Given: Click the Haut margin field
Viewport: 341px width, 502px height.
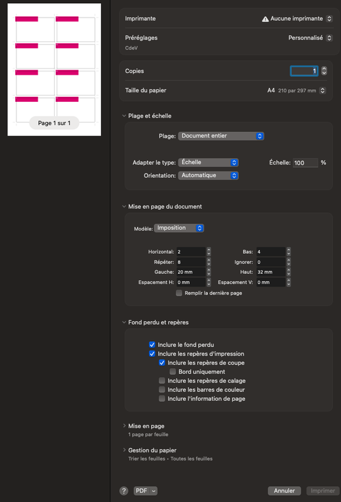Looking at the screenshot, I should (271, 272).
